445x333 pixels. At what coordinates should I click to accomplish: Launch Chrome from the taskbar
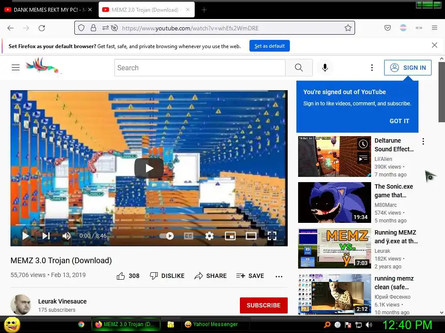coord(81,324)
